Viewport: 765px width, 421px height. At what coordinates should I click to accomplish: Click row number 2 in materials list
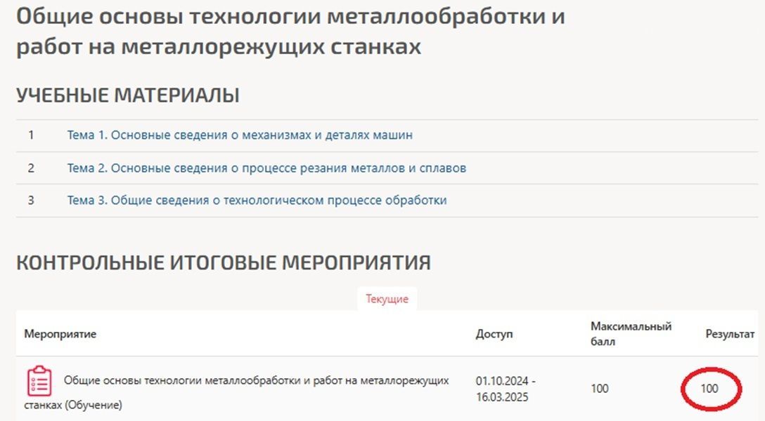(31, 168)
